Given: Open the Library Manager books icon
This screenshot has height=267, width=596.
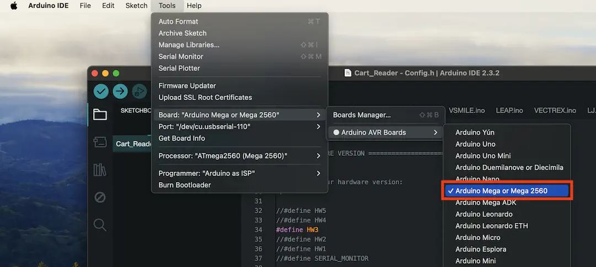Looking at the screenshot, I should pos(100,170).
